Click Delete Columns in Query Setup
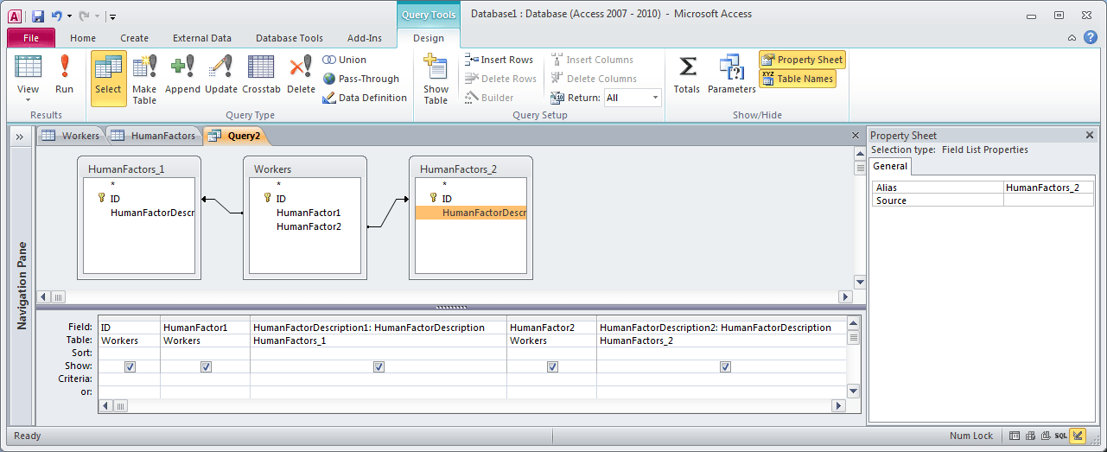1107x452 pixels. [594, 79]
